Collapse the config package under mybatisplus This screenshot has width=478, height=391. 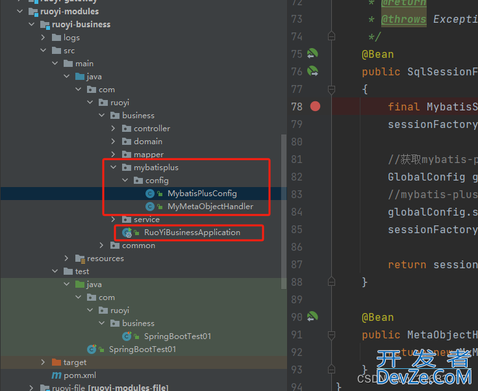125,181
